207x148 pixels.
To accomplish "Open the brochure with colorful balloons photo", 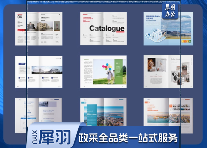I will click(x=103, y=72).
